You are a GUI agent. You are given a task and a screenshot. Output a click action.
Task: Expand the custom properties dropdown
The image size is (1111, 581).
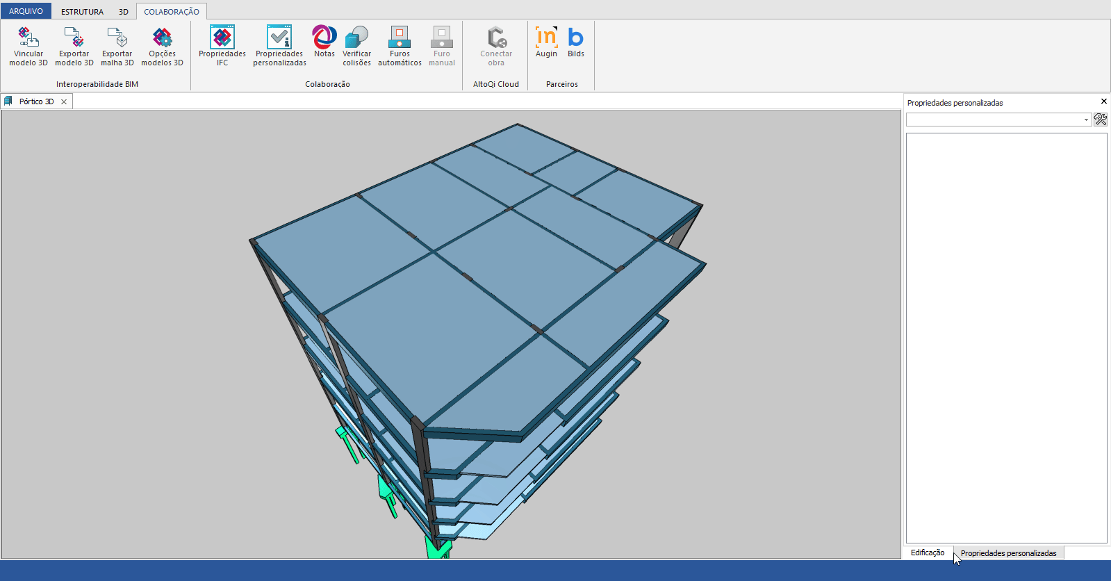[x=1086, y=120]
